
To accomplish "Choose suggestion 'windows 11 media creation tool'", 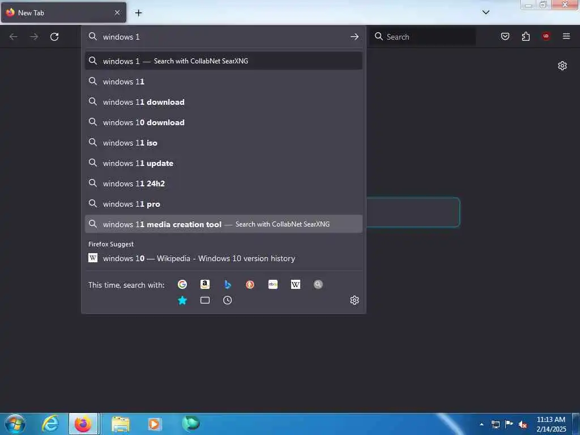I will (x=223, y=224).
